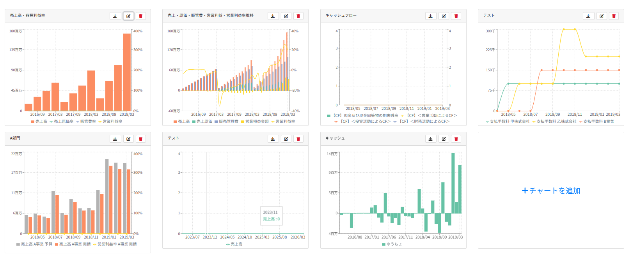Download the 売上・原価・販管費・営業利益・営業利益率推移 chart
The width and height of the screenshot is (632, 258).
tap(273, 16)
